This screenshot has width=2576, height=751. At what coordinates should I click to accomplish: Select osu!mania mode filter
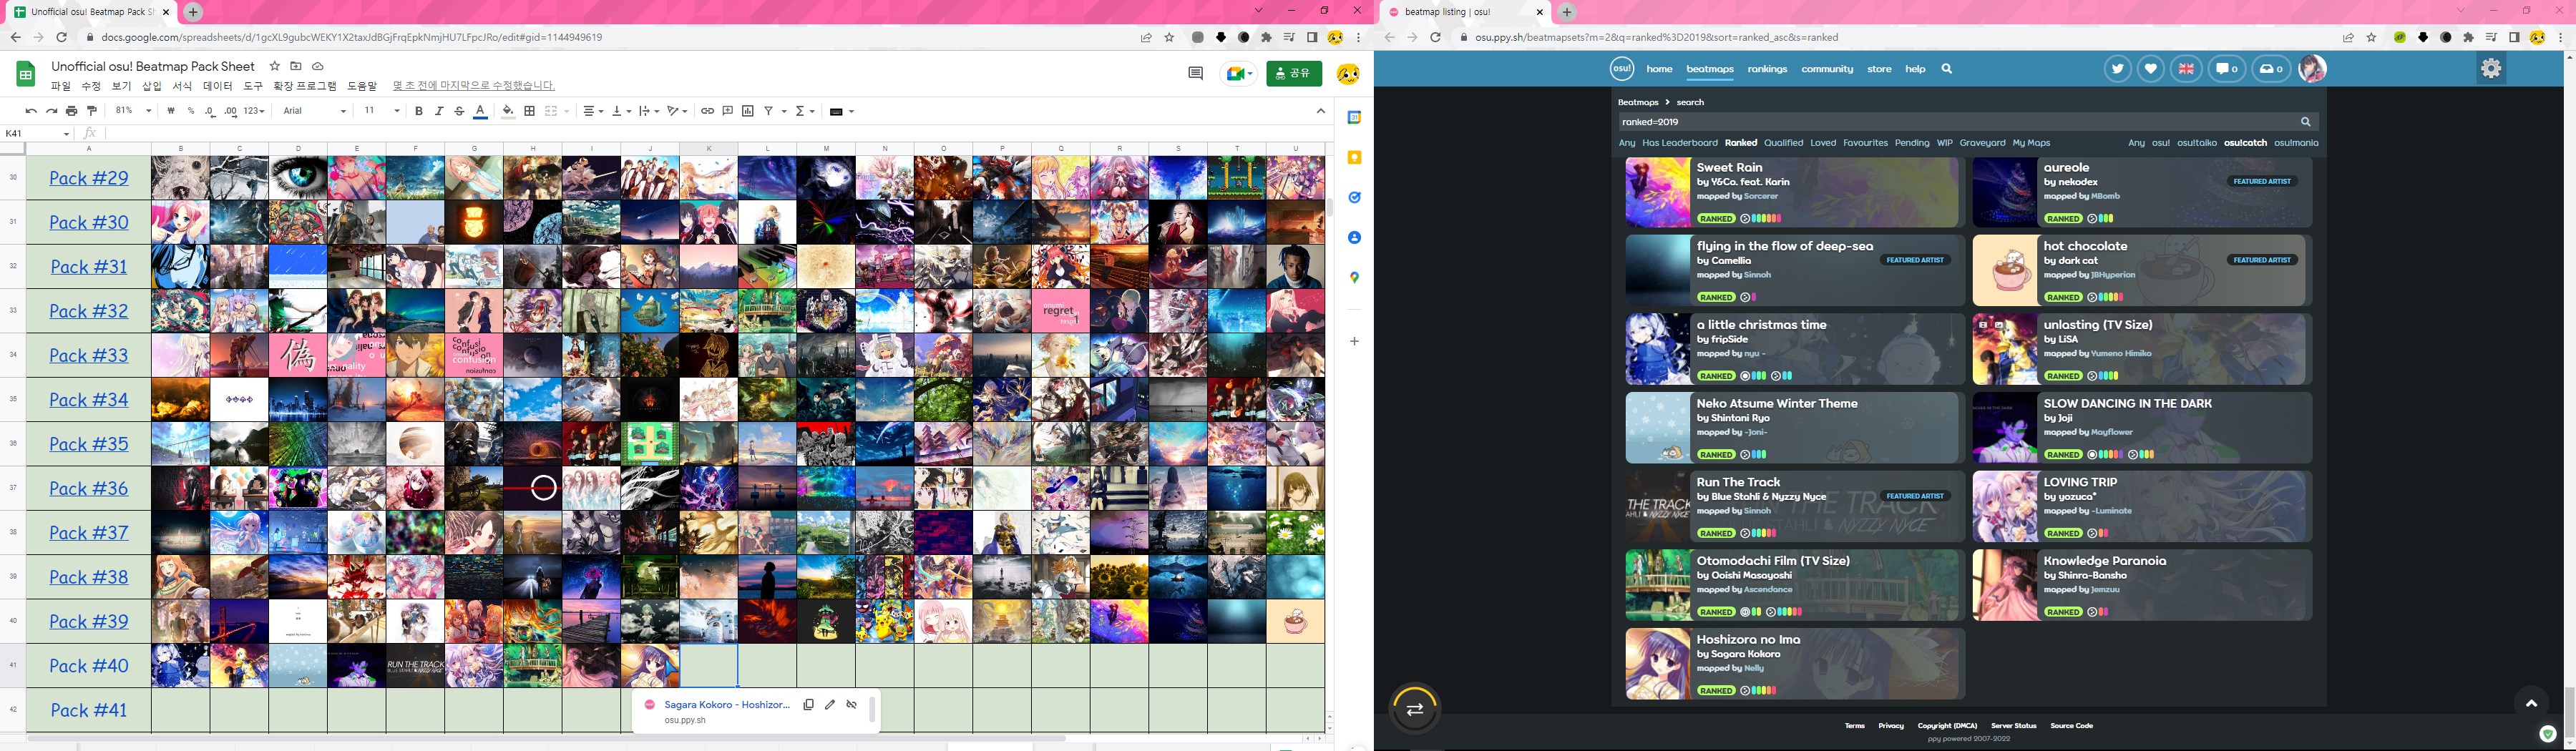point(2296,143)
